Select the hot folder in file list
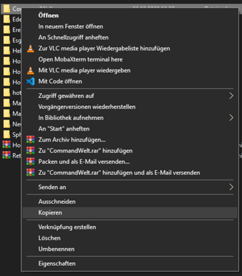The image size is (242, 276). pyautogui.click(x=12, y=93)
